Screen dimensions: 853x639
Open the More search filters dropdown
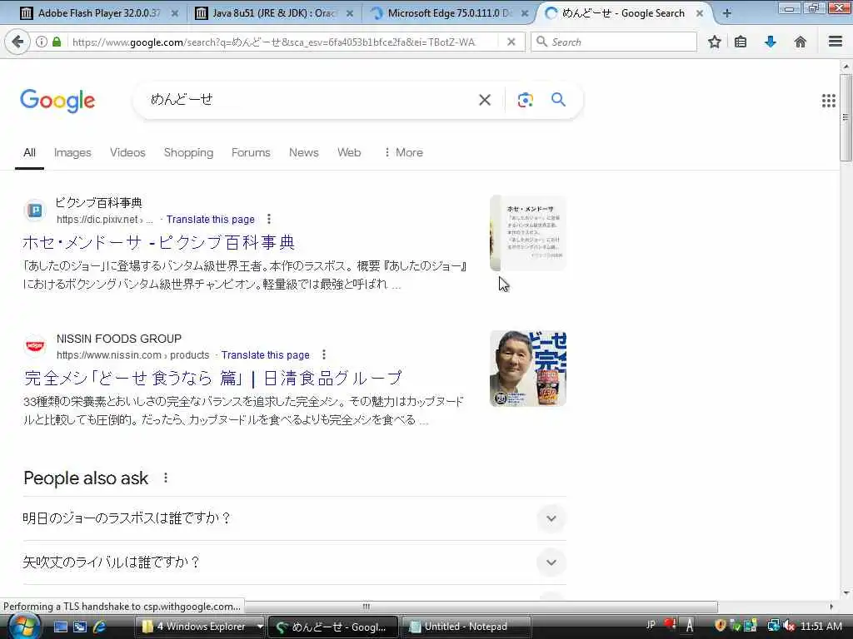pyautogui.click(x=403, y=153)
